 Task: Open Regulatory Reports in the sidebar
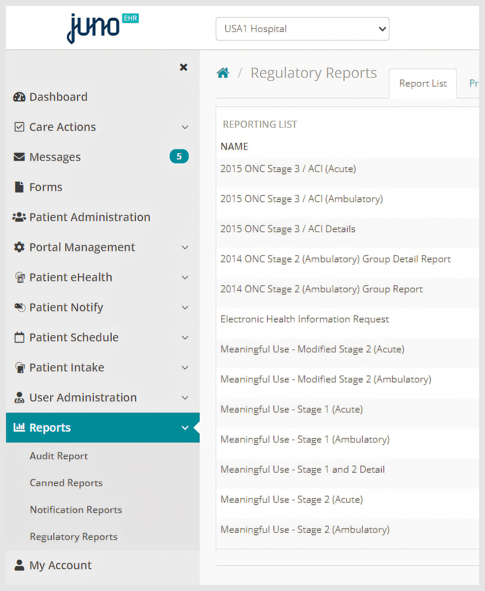tap(74, 536)
